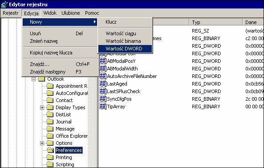Select the AutoArchiveFileNumber value icon

pos(103,76)
